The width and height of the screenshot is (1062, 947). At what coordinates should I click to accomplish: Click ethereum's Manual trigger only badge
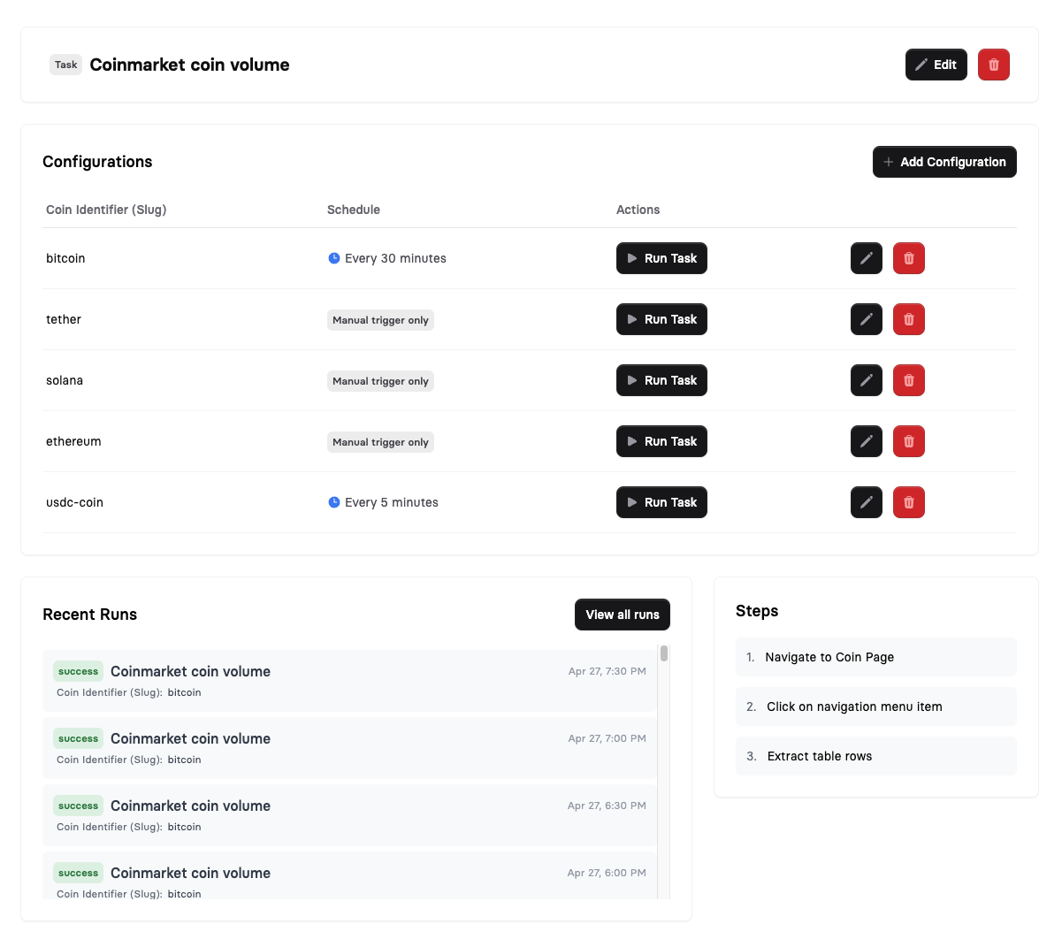coord(380,442)
